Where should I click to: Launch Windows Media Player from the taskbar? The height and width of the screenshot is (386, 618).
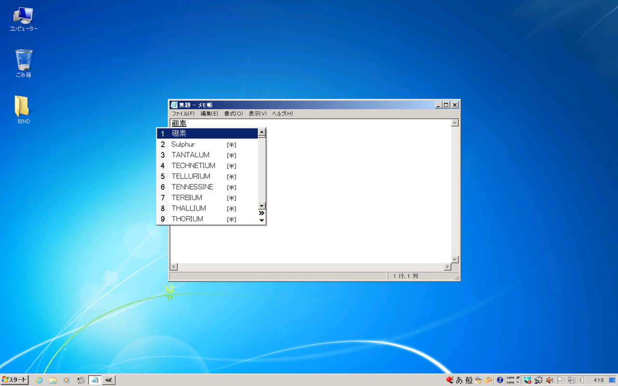coord(67,380)
